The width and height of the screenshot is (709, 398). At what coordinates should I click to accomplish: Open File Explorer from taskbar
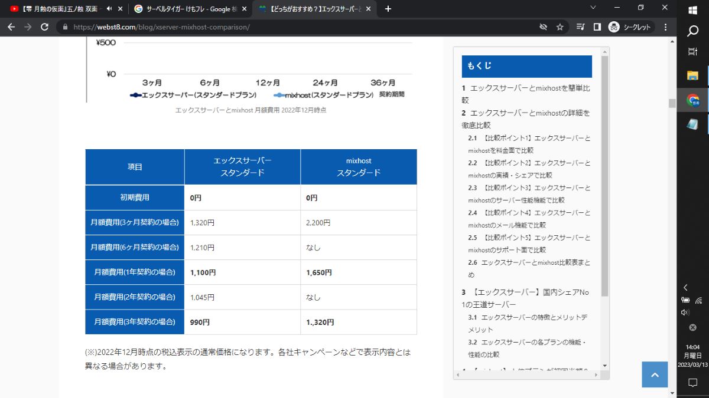pyautogui.click(x=692, y=75)
